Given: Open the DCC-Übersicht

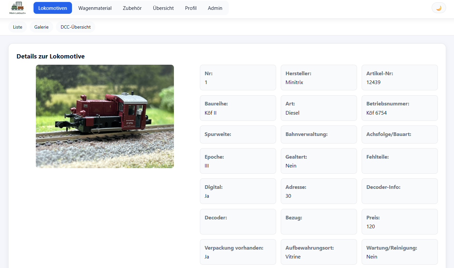Looking at the screenshot, I should 76,27.
